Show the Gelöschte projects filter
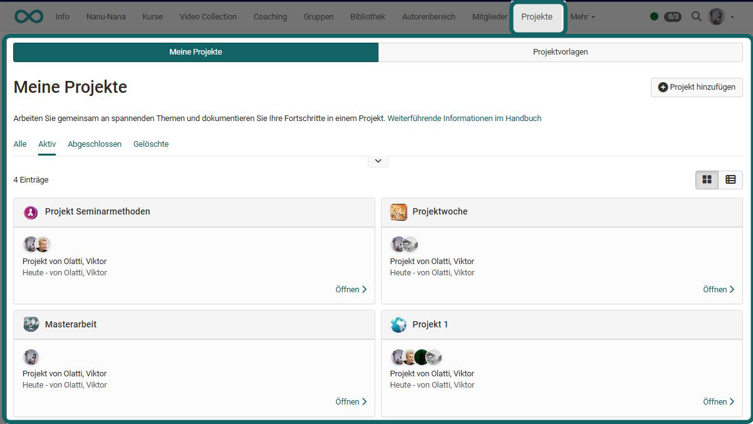 (151, 144)
